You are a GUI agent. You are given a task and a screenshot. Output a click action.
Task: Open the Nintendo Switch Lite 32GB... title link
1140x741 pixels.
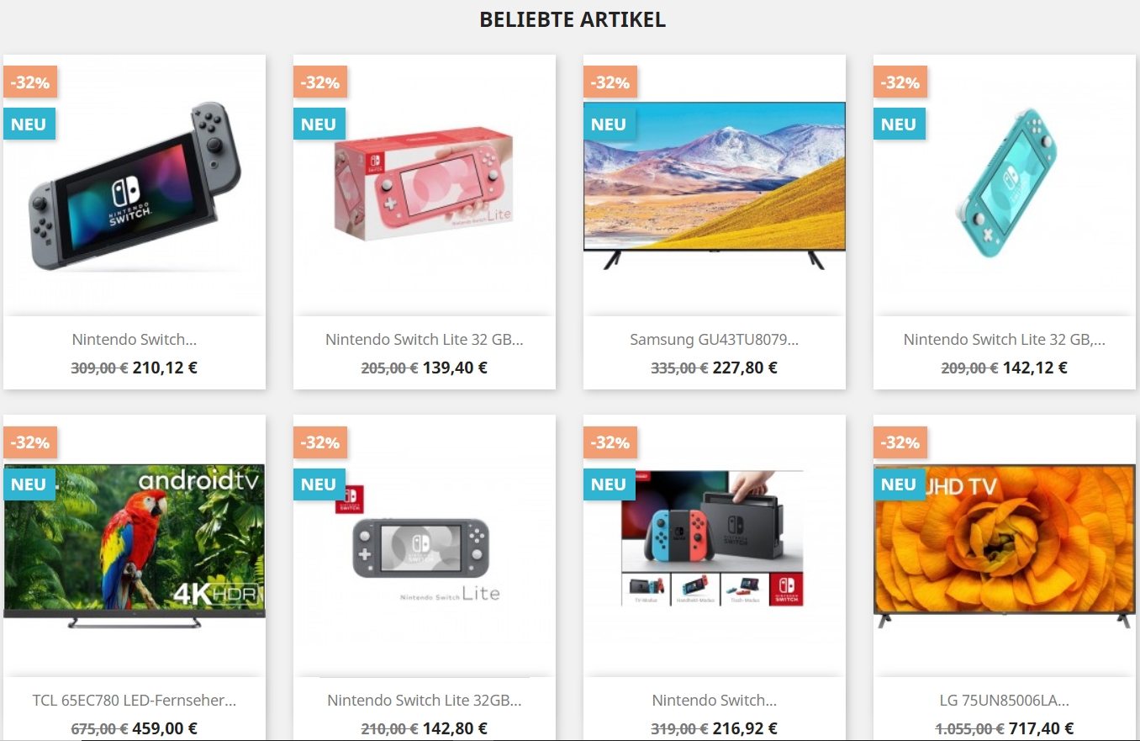pos(425,700)
